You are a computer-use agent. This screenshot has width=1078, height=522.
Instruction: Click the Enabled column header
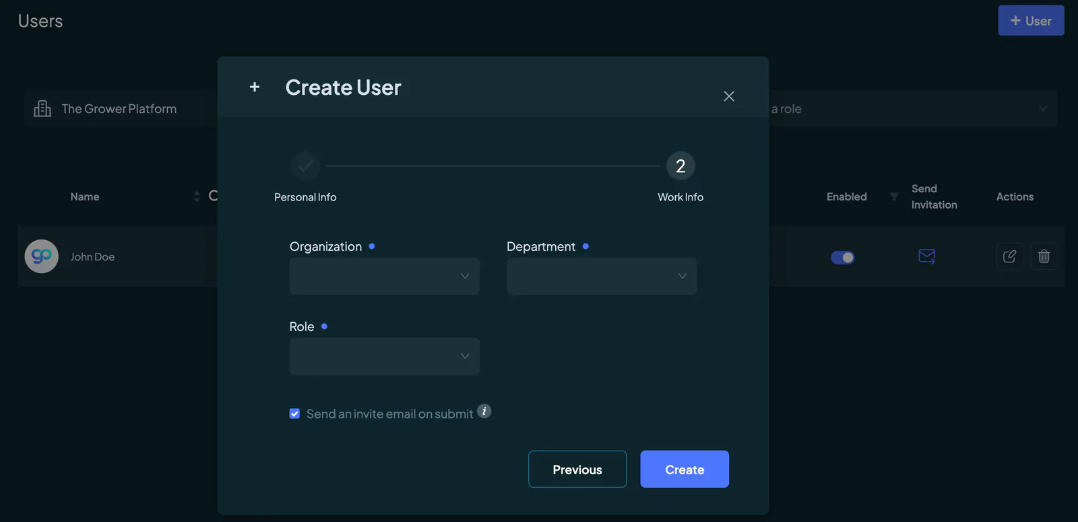847,196
